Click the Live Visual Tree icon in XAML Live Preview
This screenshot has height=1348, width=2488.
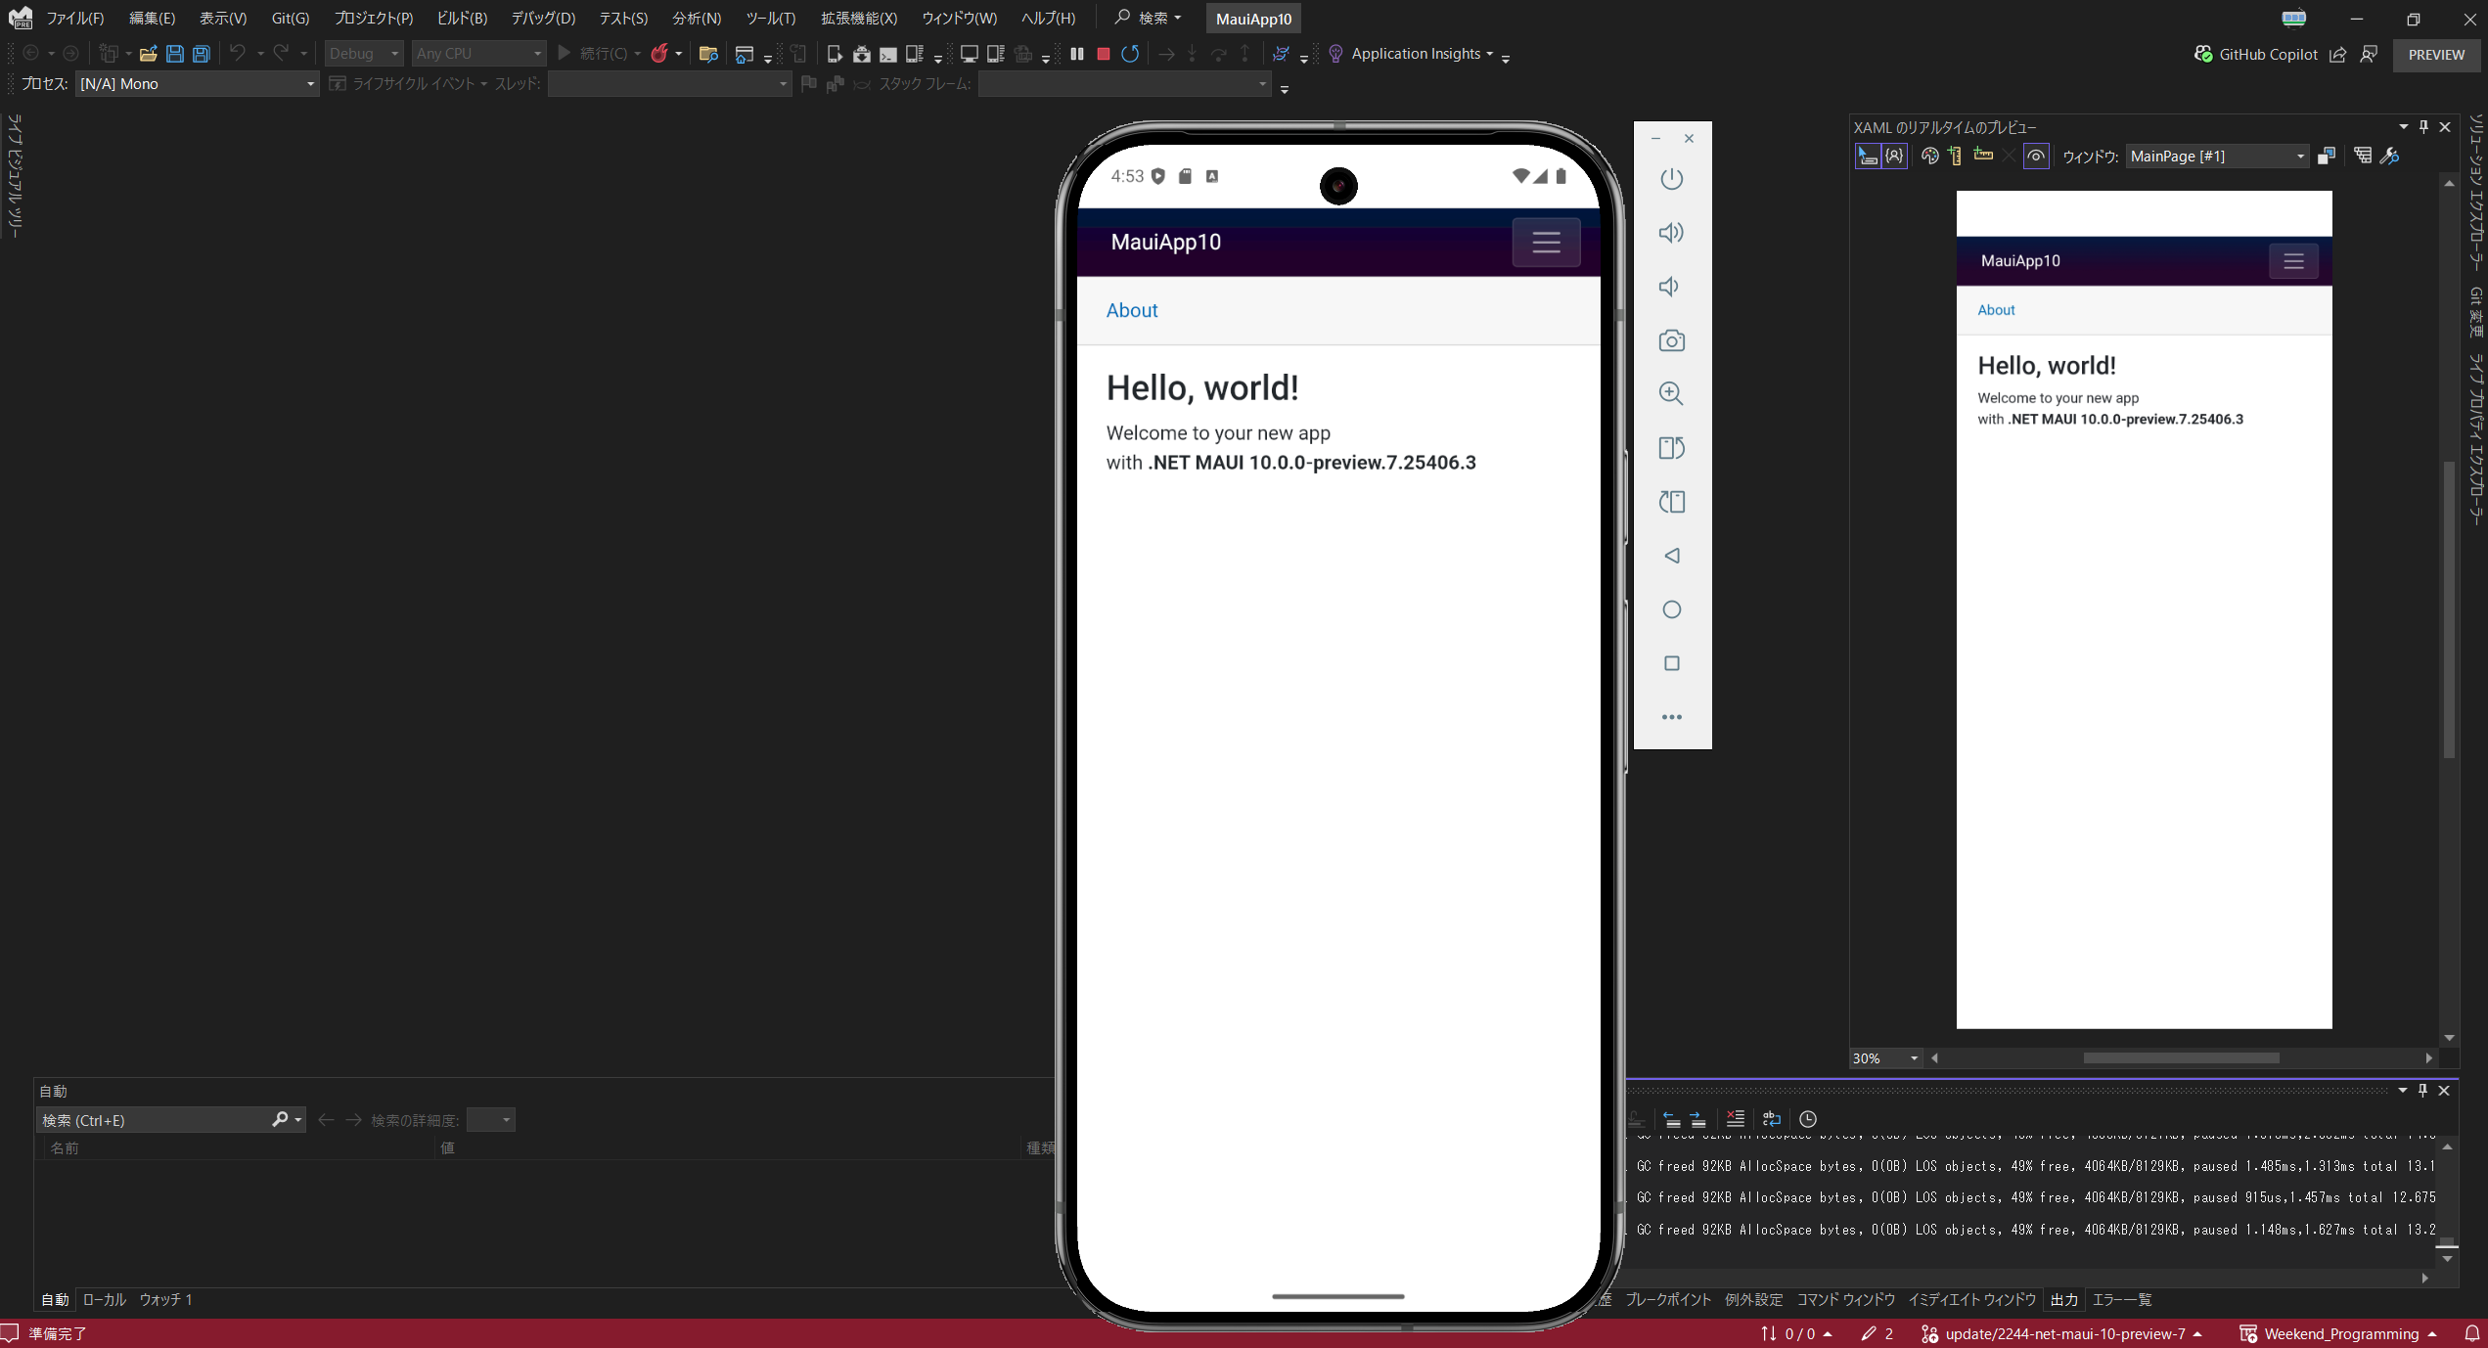(x=2363, y=156)
